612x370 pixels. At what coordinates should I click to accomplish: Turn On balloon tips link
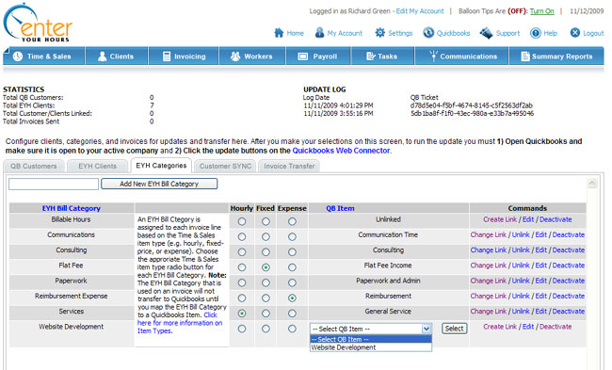click(541, 11)
